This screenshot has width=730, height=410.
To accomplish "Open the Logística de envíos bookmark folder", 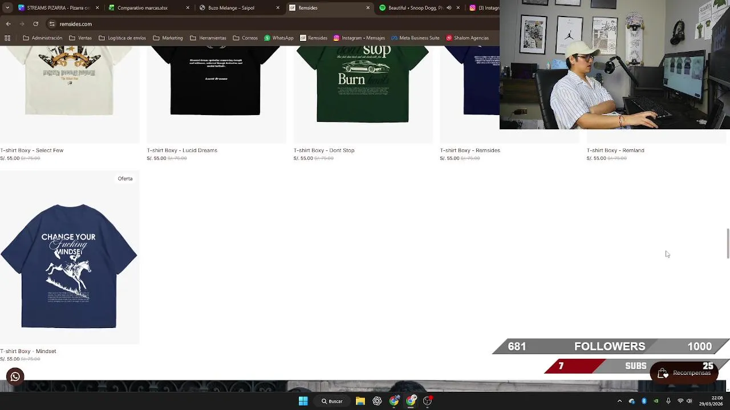I will click(x=123, y=38).
